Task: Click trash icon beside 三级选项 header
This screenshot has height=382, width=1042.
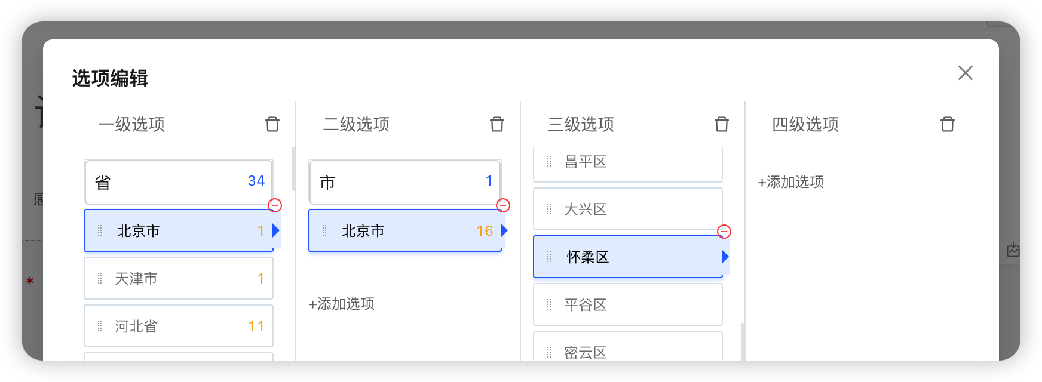Action: 722,124
